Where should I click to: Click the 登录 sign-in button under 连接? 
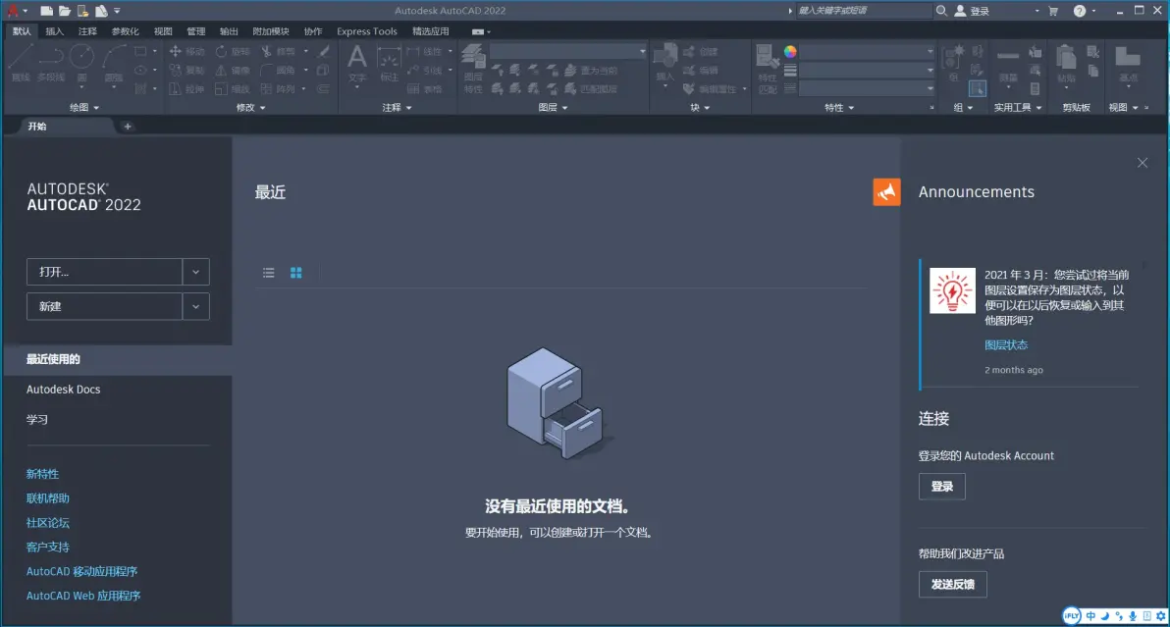(x=941, y=486)
